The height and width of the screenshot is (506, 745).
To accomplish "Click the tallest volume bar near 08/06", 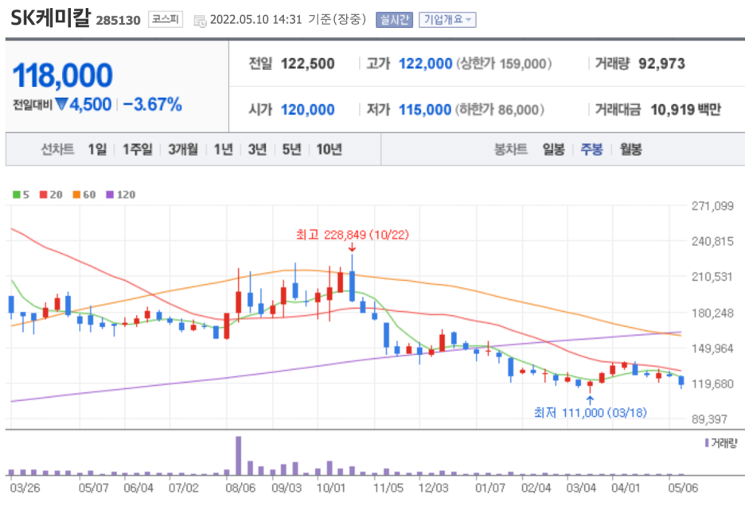I will click(x=239, y=456).
